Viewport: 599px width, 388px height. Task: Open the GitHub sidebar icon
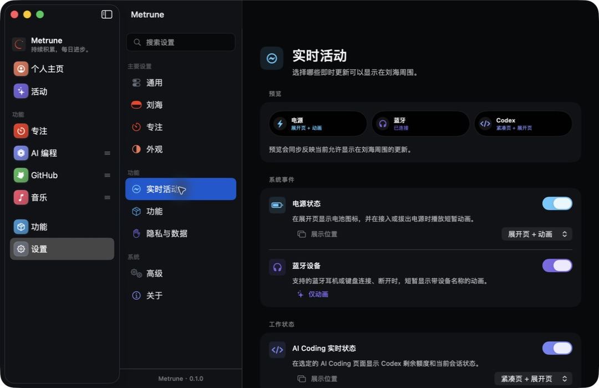(x=21, y=175)
